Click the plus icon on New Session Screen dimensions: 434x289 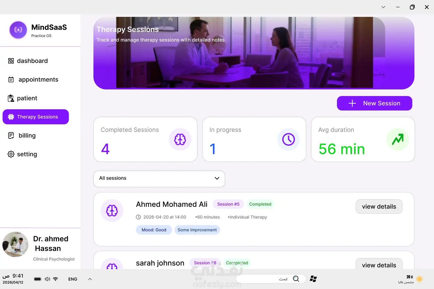point(352,103)
